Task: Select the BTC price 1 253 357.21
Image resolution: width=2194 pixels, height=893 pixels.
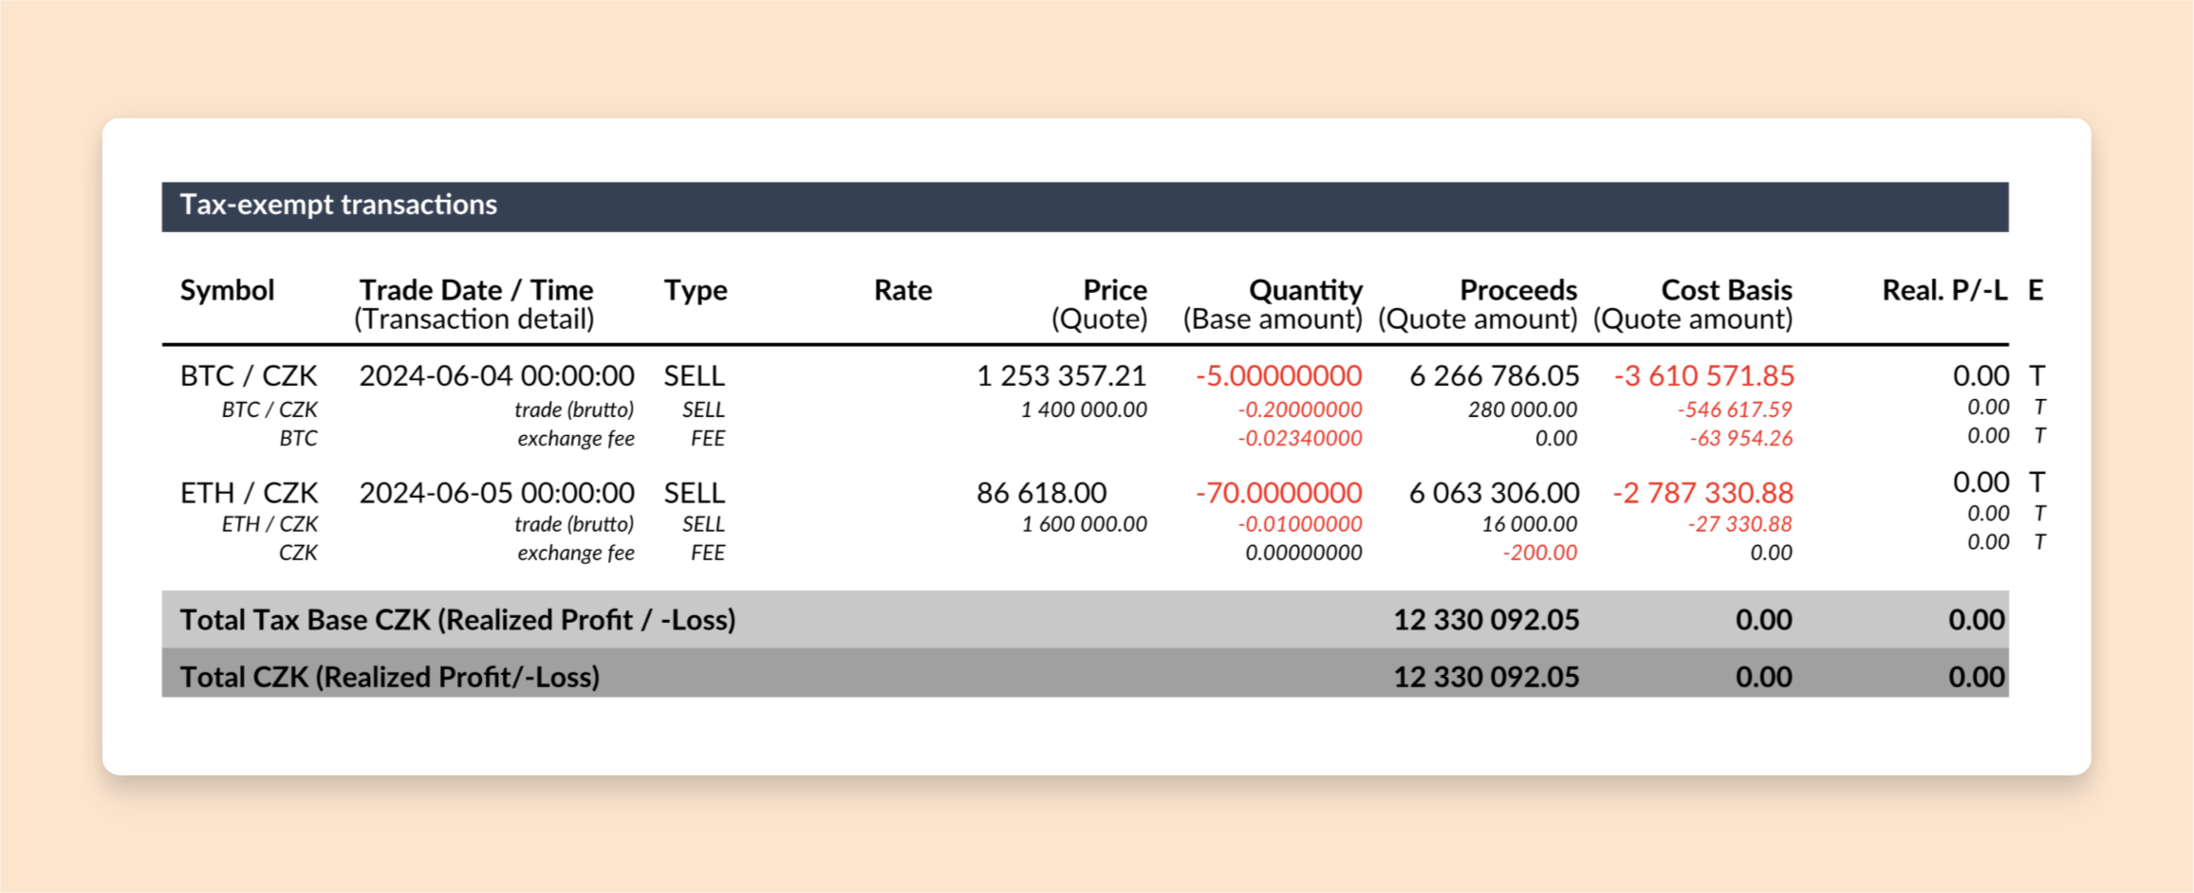Action: click(1062, 376)
